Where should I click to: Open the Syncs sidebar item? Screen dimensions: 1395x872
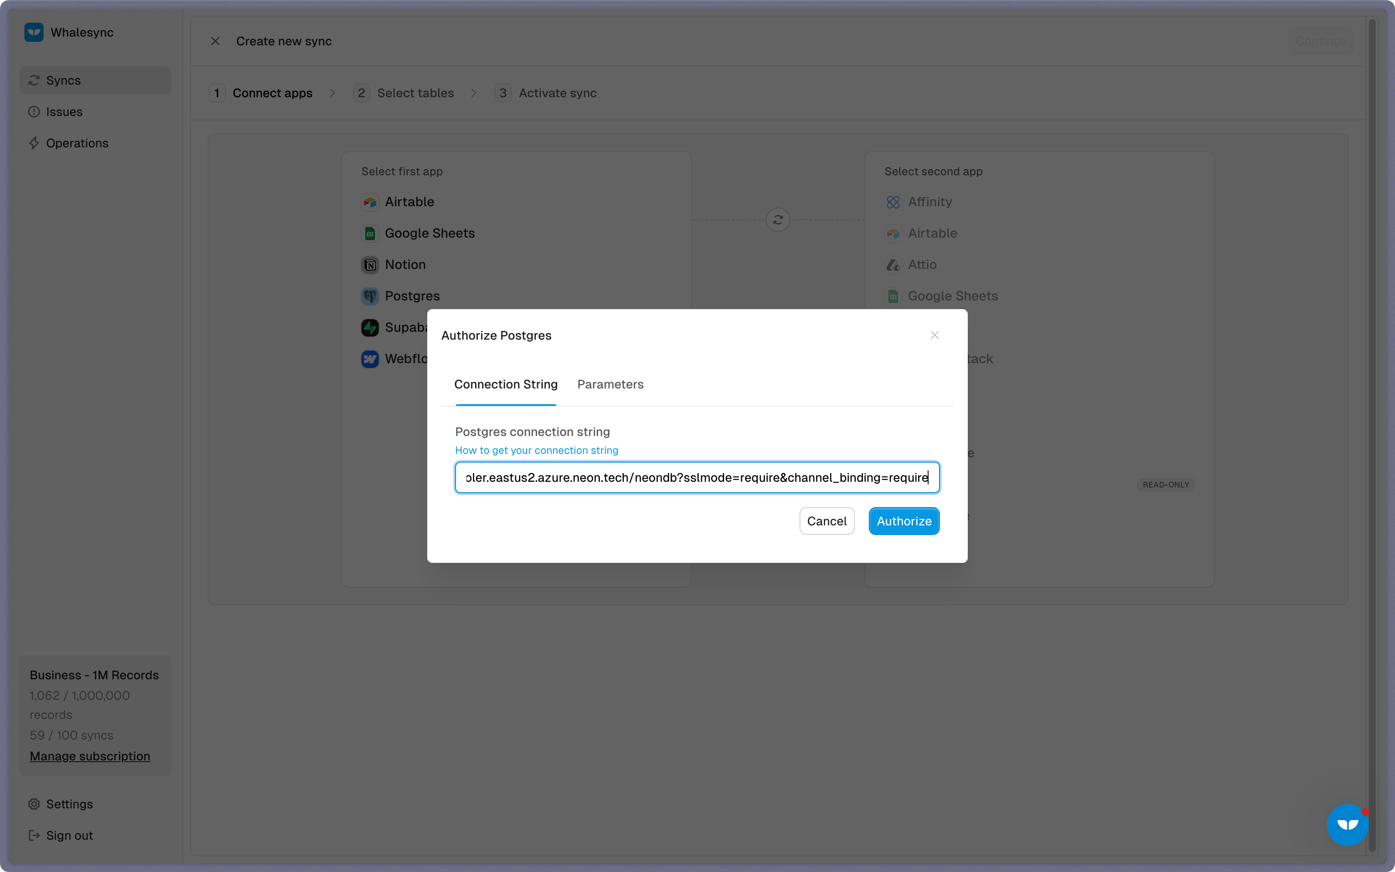click(x=95, y=80)
